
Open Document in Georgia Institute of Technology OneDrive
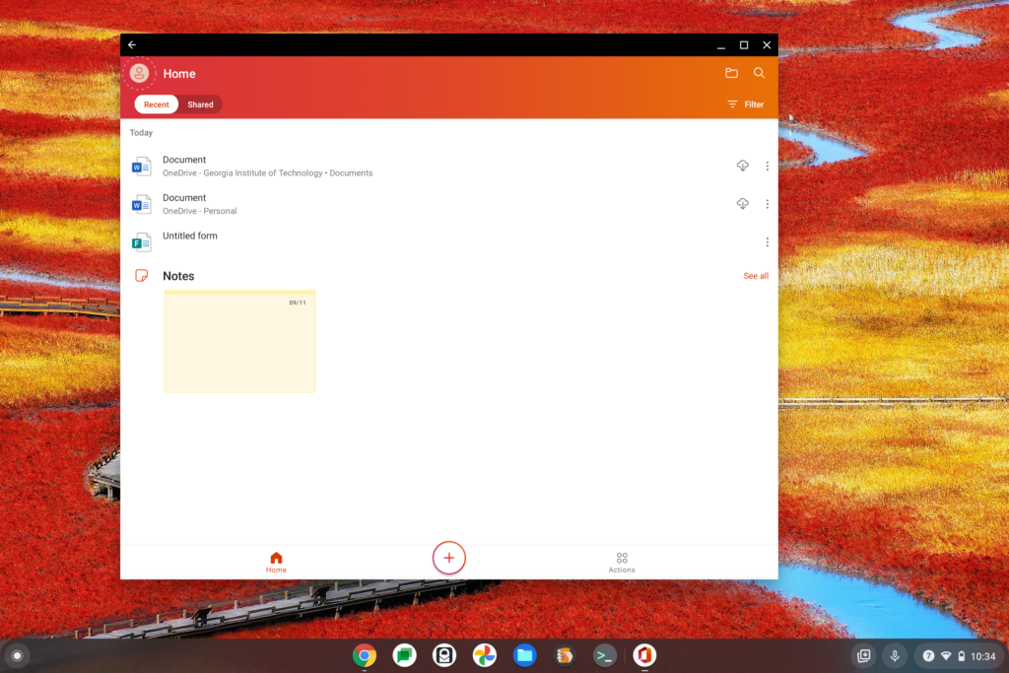(x=449, y=166)
